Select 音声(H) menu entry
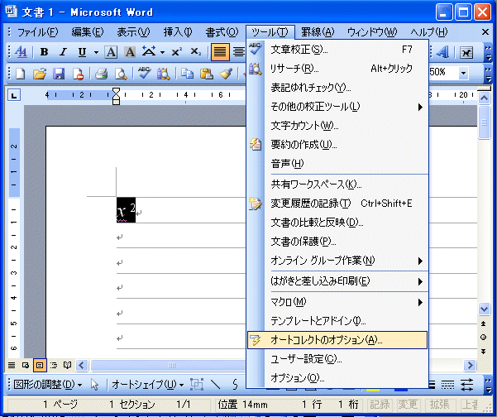 point(337,164)
